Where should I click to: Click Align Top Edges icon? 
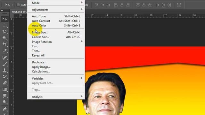click(x=97, y=5)
